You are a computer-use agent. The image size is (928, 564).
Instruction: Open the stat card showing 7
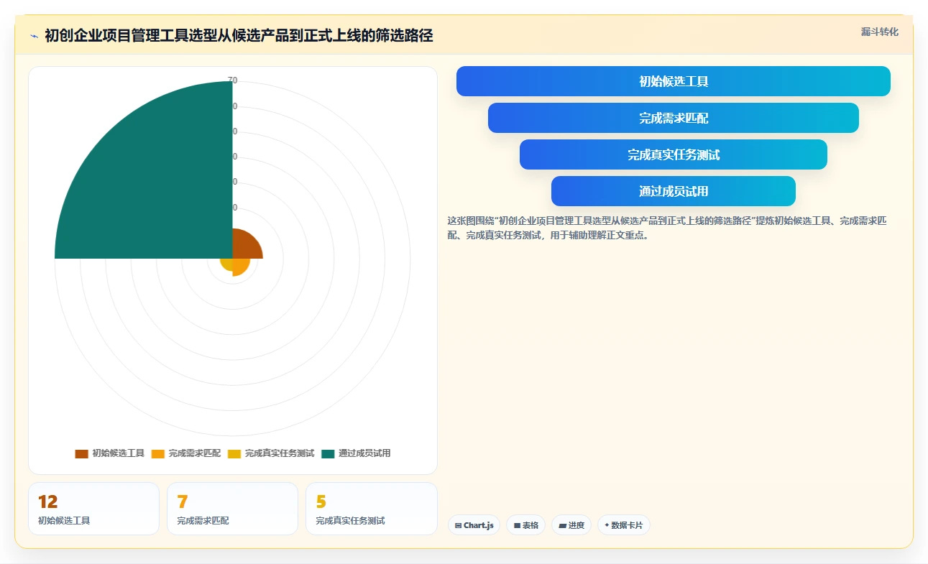[232, 509]
